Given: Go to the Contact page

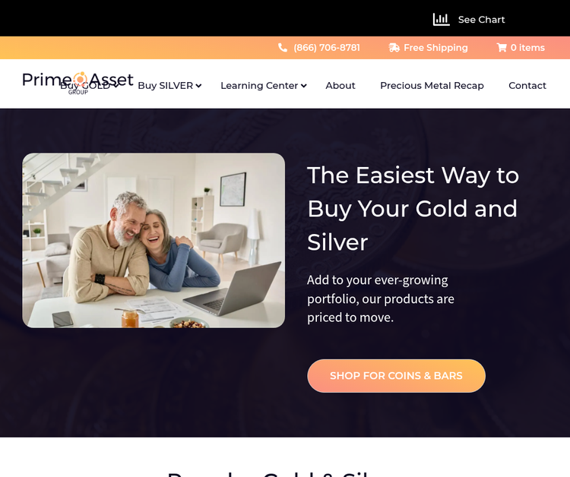Looking at the screenshot, I should point(527,85).
